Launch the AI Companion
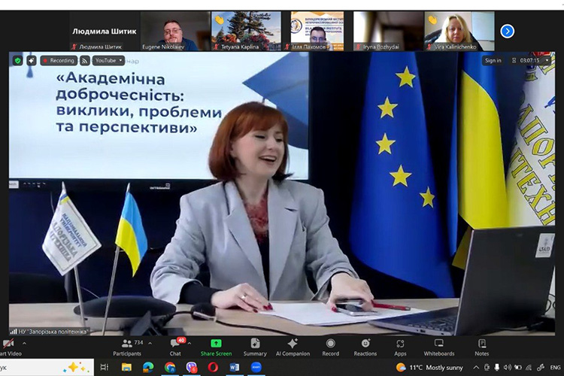The height and width of the screenshot is (376, 564). (x=293, y=347)
